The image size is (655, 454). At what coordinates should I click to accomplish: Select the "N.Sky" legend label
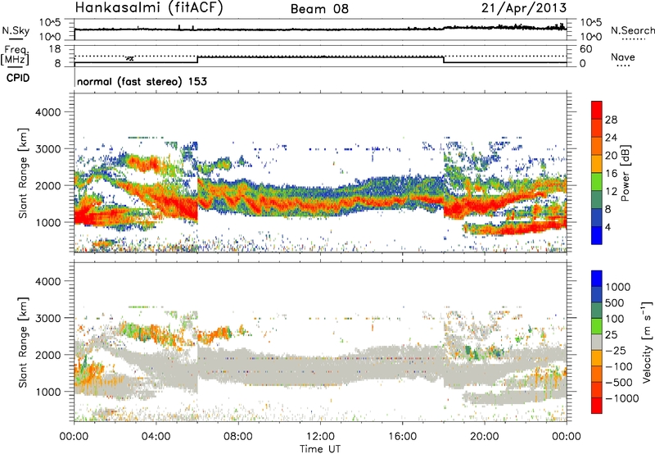16,30
